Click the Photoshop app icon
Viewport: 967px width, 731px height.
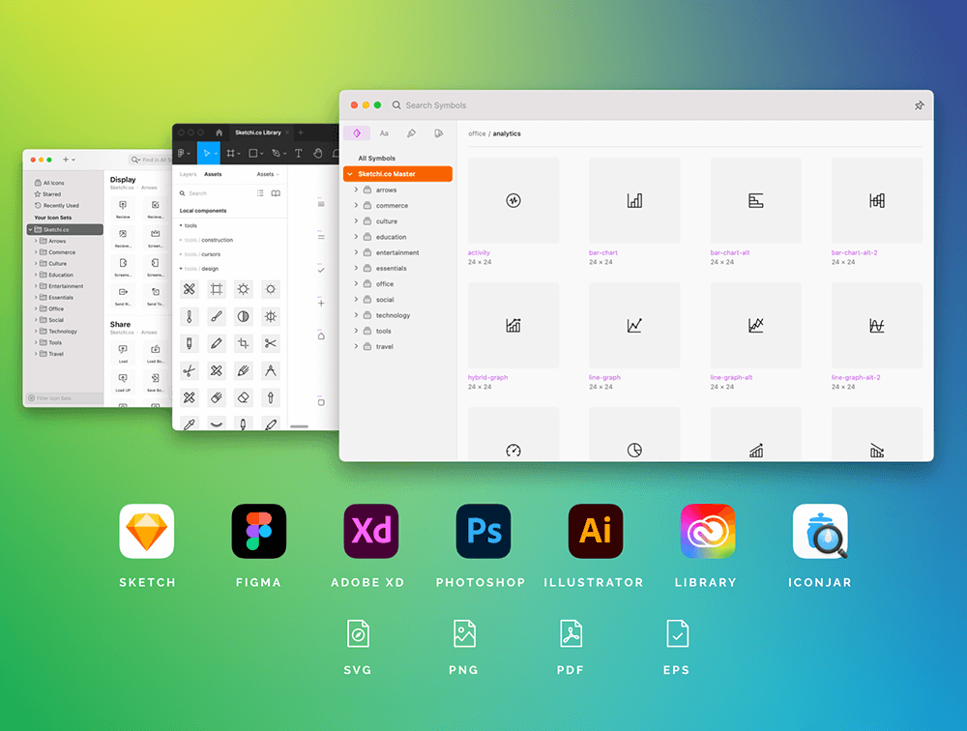click(x=483, y=531)
